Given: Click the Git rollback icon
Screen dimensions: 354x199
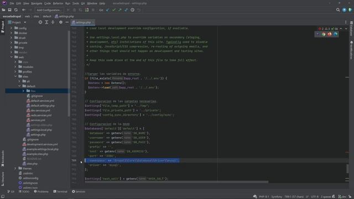Looking at the screenshot, I should pyautogui.click(x=139, y=10).
